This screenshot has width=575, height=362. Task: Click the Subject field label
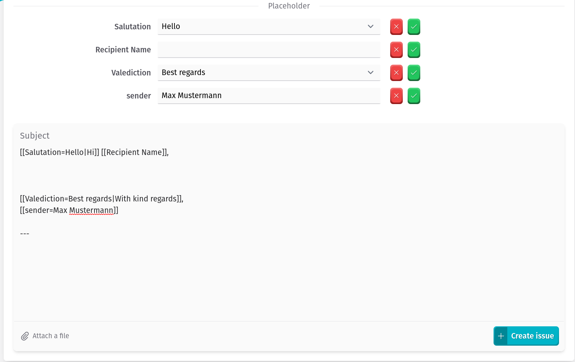(35, 136)
